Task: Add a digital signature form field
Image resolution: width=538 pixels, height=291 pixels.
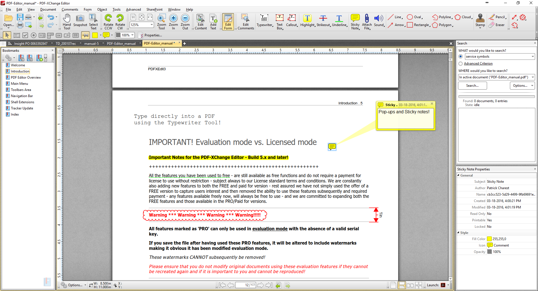Action: tap(67, 35)
